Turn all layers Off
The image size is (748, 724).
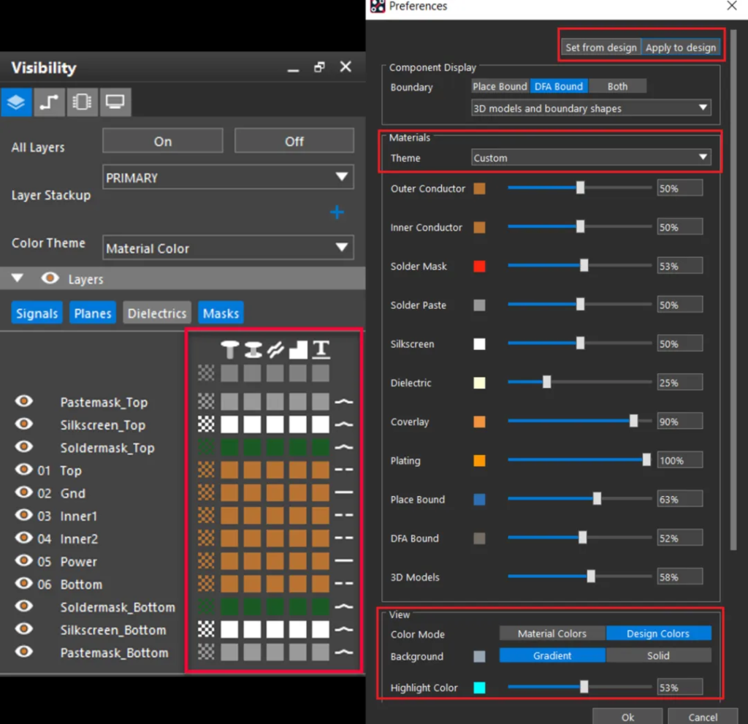pyautogui.click(x=294, y=141)
